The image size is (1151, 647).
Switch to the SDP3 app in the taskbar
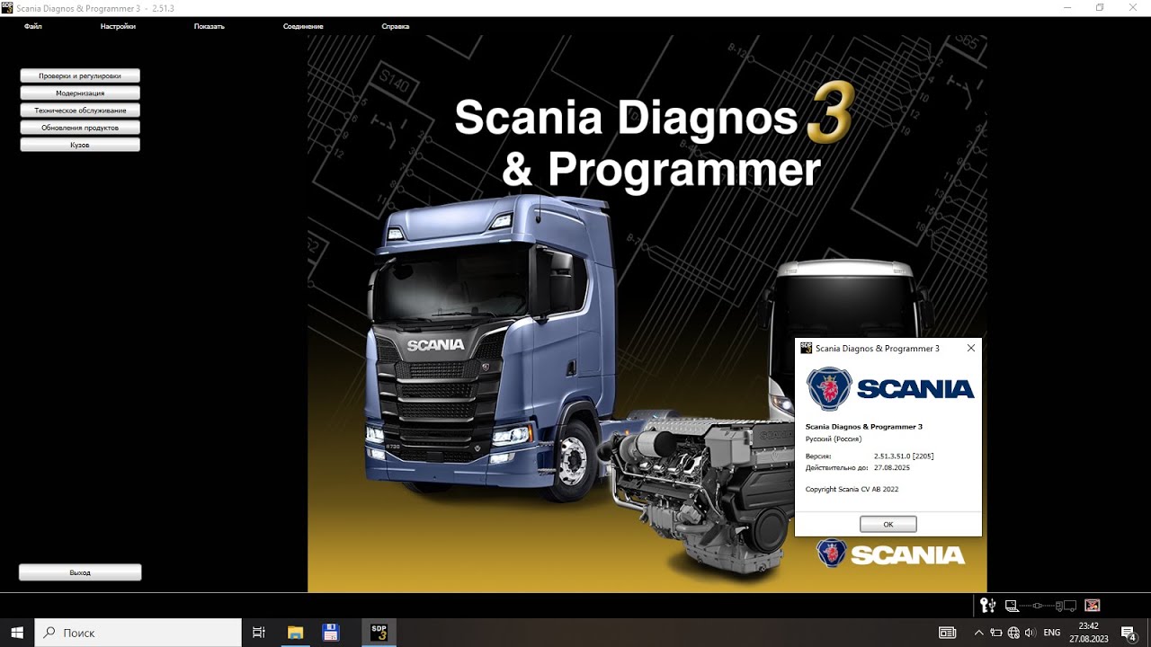pyautogui.click(x=379, y=633)
